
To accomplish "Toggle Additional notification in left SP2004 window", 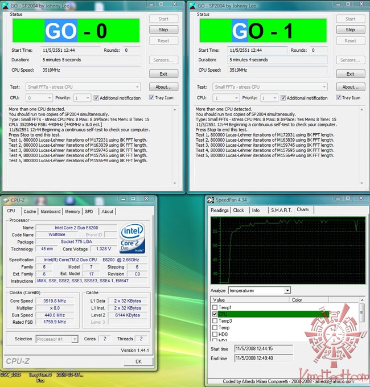I will click(x=96, y=98).
